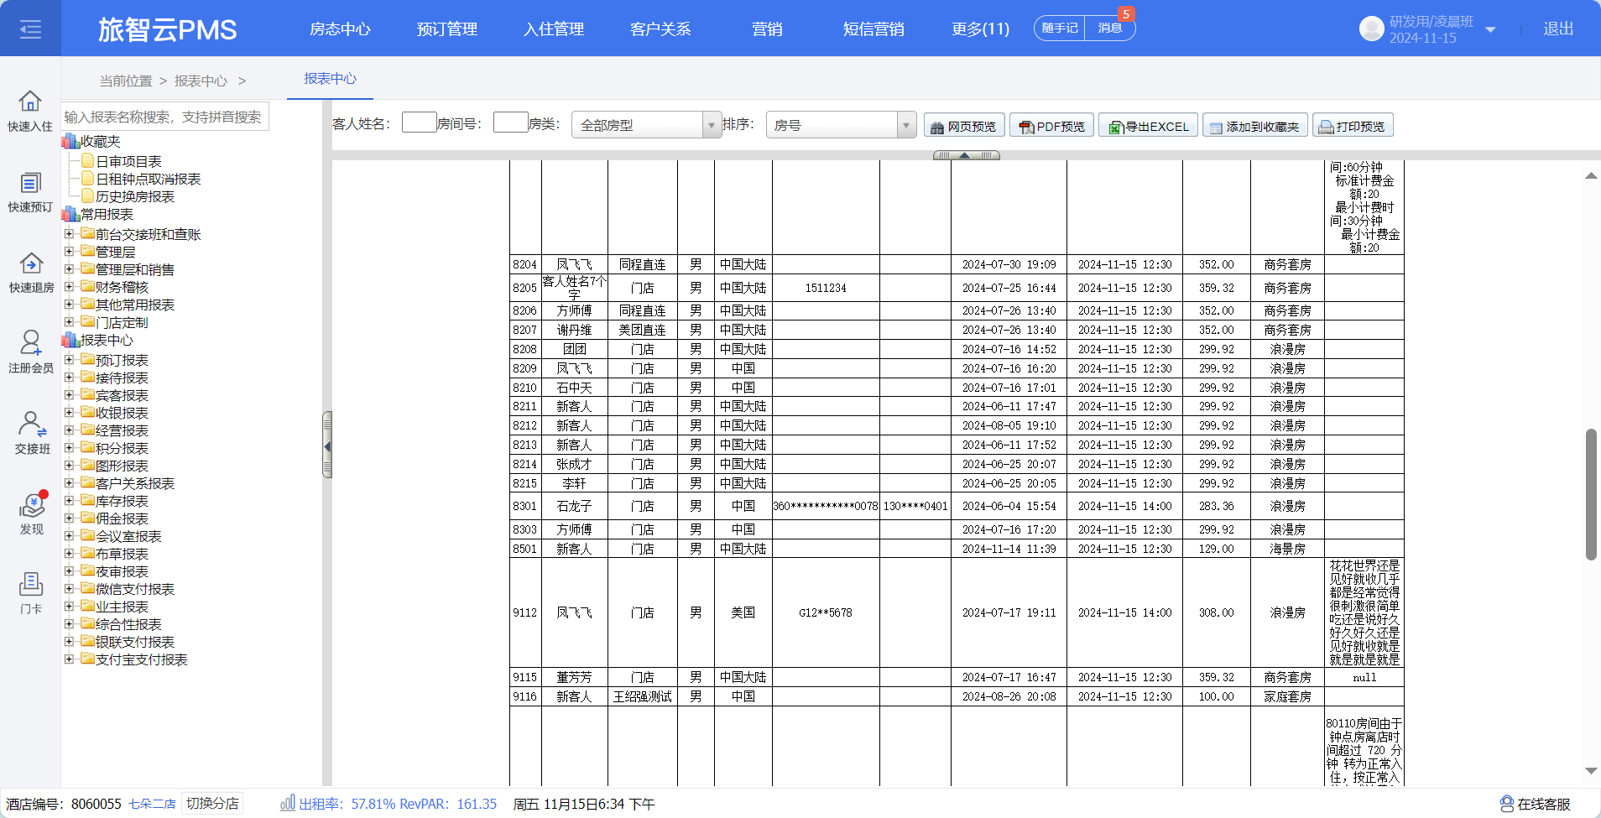Click the user avatar icon
Screen dimensions: 1601x818
tap(1371, 29)
